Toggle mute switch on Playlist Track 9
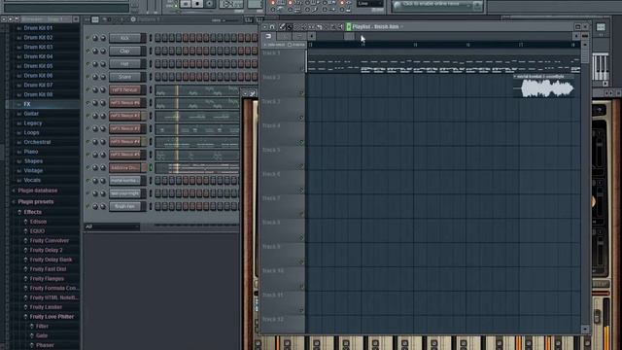The height and width of the screenshot is (350, 622). tap(301, 262)
